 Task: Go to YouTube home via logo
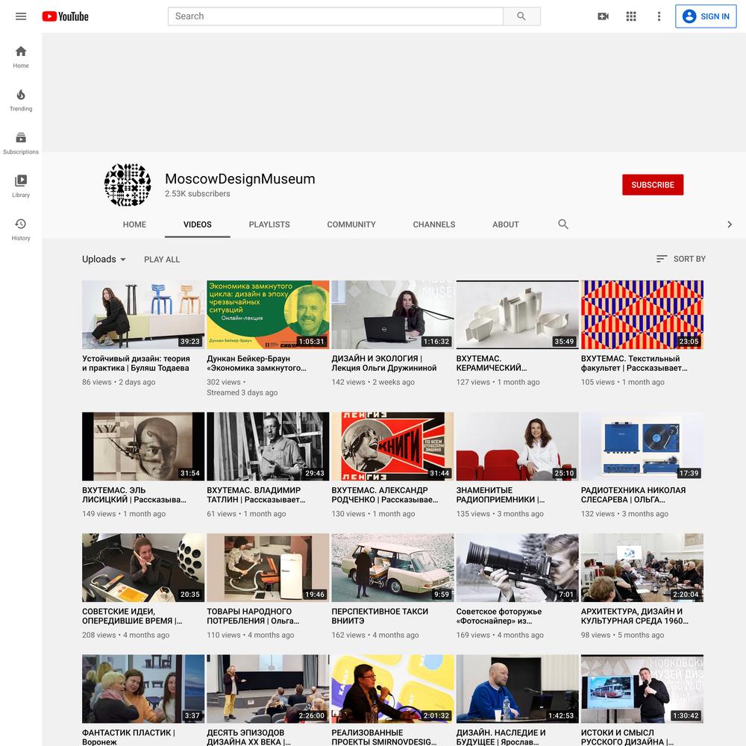click(65, 16)
